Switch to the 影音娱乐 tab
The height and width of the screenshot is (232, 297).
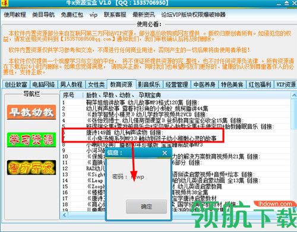pos(149,85)
